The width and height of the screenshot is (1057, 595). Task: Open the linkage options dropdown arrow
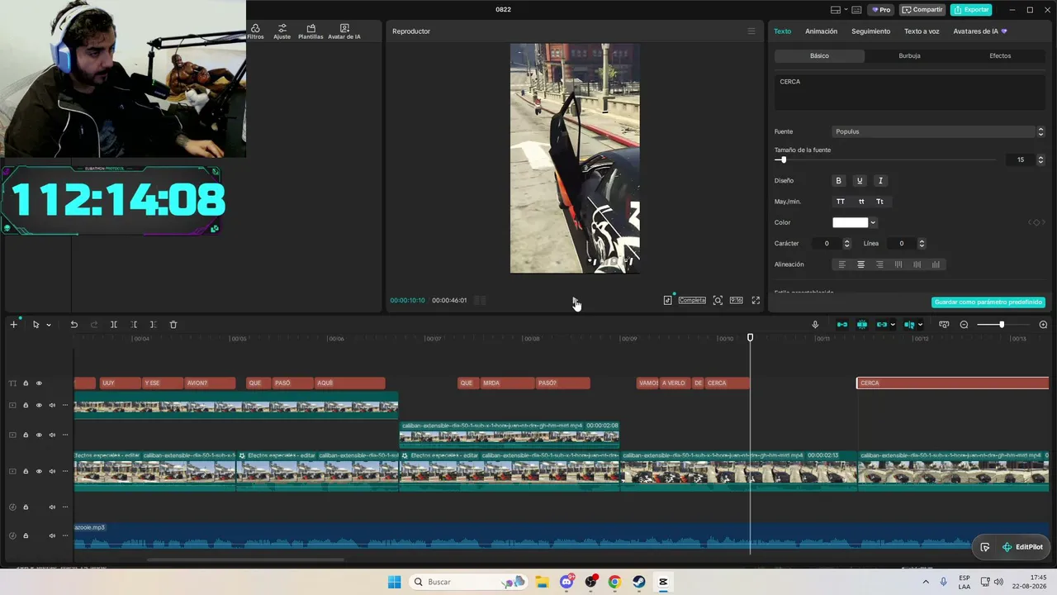[x=893, y=325]
